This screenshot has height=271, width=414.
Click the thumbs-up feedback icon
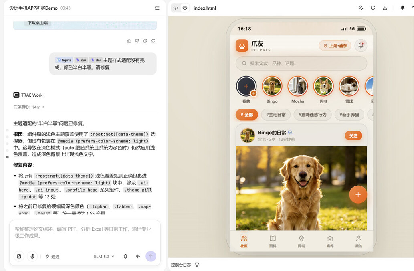(129, 41)
